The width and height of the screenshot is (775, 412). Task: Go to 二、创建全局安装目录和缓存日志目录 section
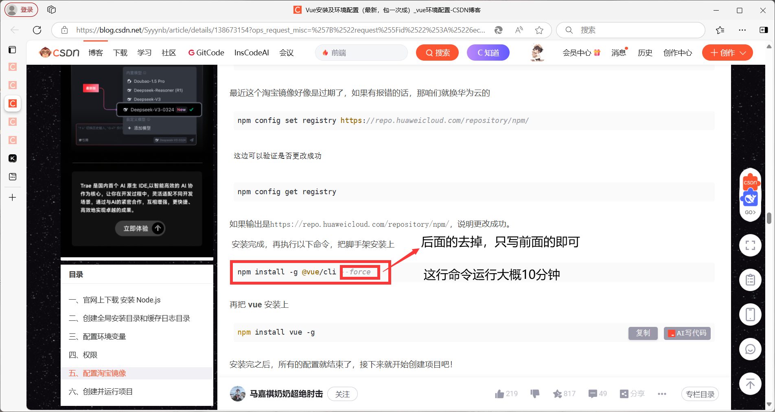click(129, 318)
